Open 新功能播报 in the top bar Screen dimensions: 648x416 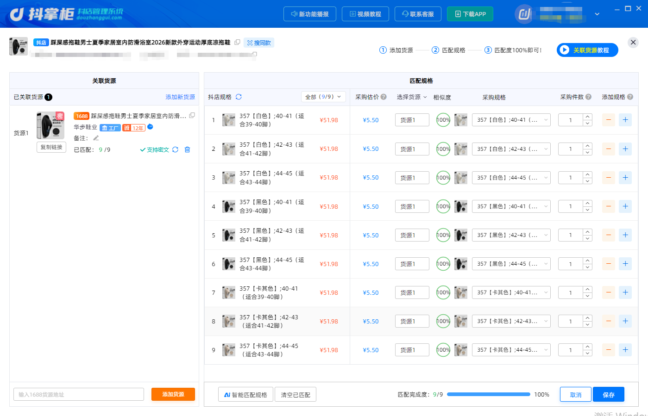[310, 14]
